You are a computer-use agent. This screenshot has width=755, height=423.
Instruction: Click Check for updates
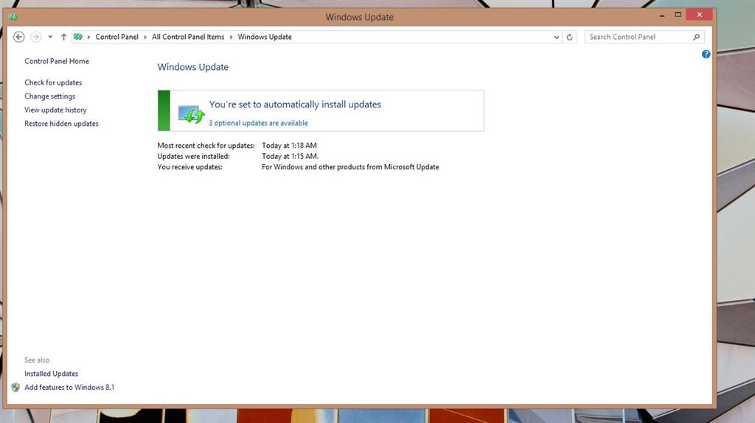pos(53,82)
